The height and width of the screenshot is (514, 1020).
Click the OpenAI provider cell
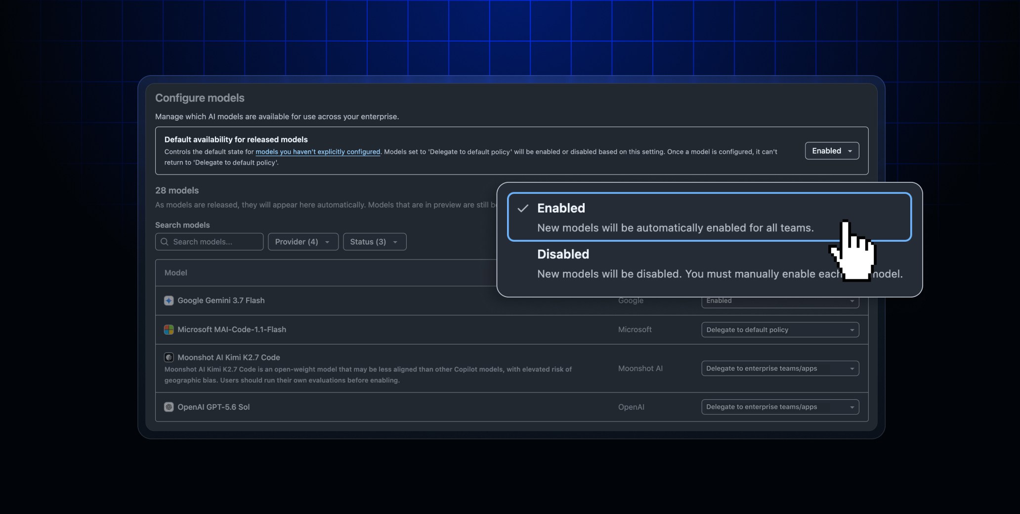click(631, 407)
